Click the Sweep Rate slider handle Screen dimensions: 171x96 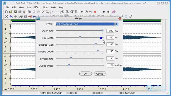(71, 58)
